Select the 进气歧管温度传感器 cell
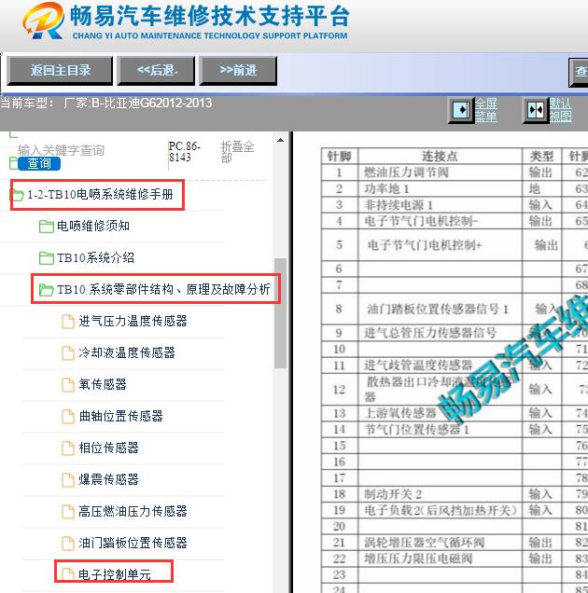 pyautogui.click(x=440, y=365)
